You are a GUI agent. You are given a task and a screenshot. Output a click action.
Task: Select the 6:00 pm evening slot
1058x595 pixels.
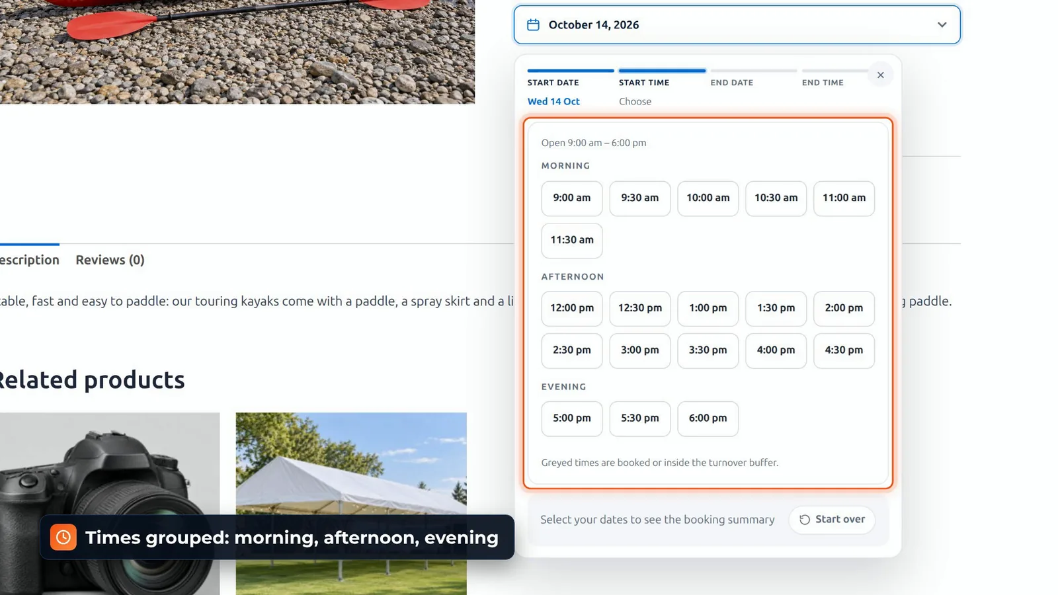coord(708,418)
